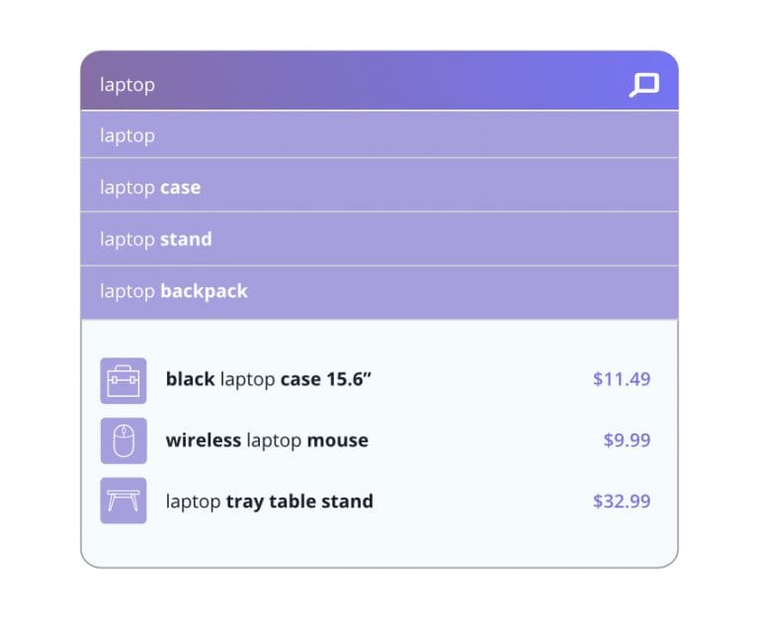Click the briefcase icon for laptop case
This screenshot has width=759, height=619.
point(124,380)
